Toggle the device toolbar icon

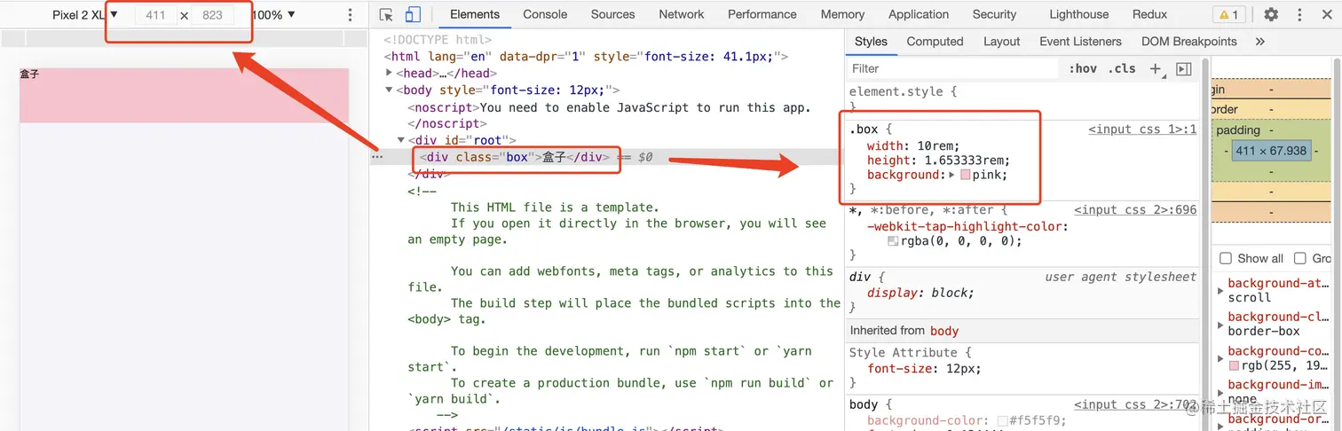pos(413,15)
